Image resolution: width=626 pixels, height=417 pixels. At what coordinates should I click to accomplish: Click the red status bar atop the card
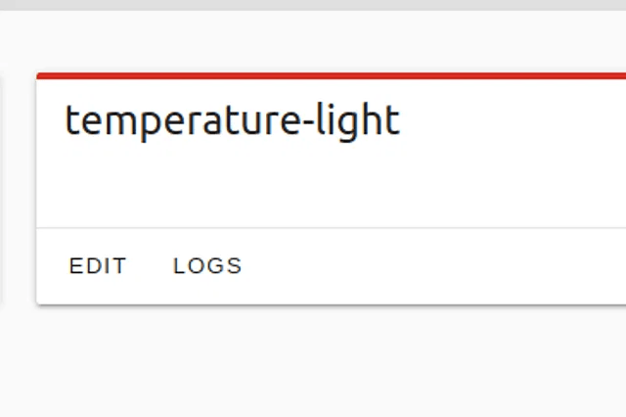coord(333,75)
